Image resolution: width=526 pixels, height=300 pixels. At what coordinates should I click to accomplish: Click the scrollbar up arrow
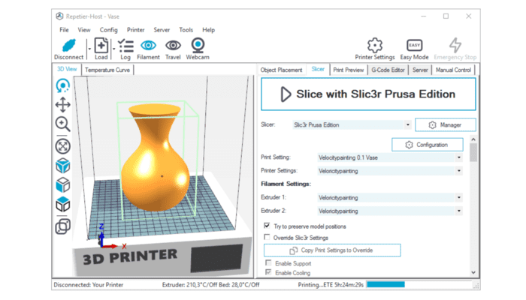(x=473, y=139)
